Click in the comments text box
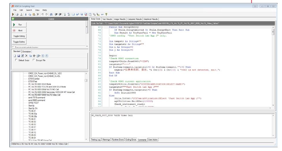This screenshot has width=282, height=151. click(x=182, y=125)
